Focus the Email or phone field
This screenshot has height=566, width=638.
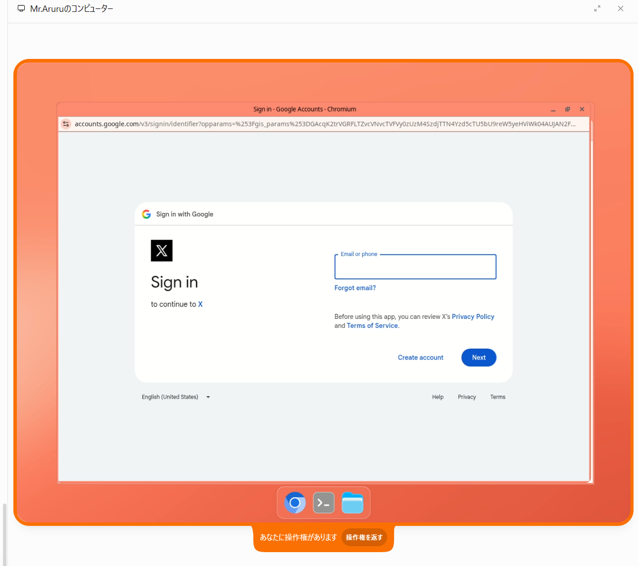point(415,267)
